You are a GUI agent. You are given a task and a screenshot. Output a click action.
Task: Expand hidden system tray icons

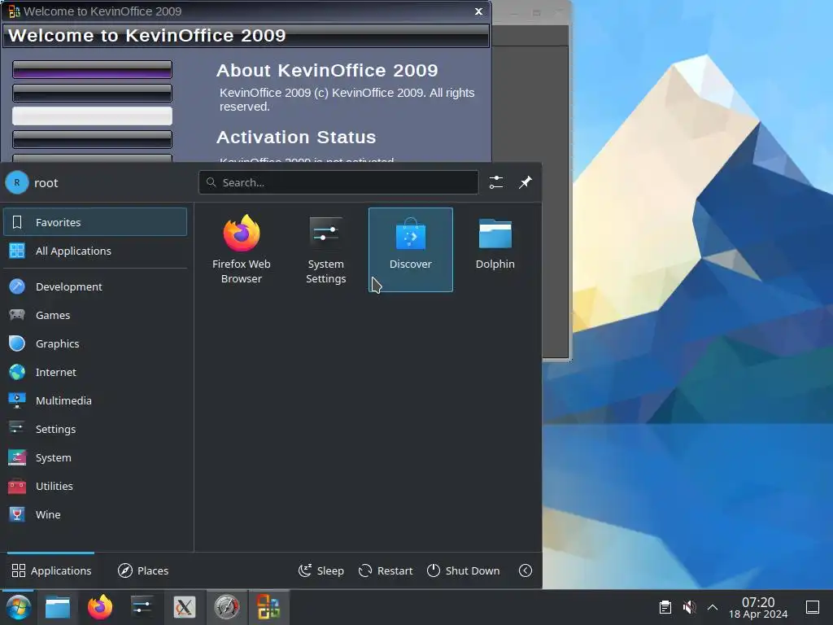coord(713,607)
